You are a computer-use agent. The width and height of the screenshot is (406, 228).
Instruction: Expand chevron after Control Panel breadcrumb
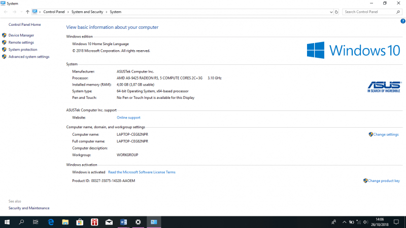pyautogui.click(x=68, y=12)
